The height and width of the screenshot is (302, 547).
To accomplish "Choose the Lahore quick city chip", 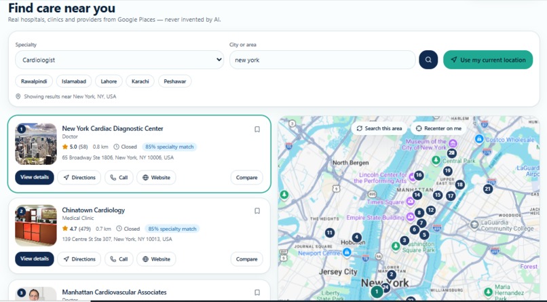I will 109,81.
